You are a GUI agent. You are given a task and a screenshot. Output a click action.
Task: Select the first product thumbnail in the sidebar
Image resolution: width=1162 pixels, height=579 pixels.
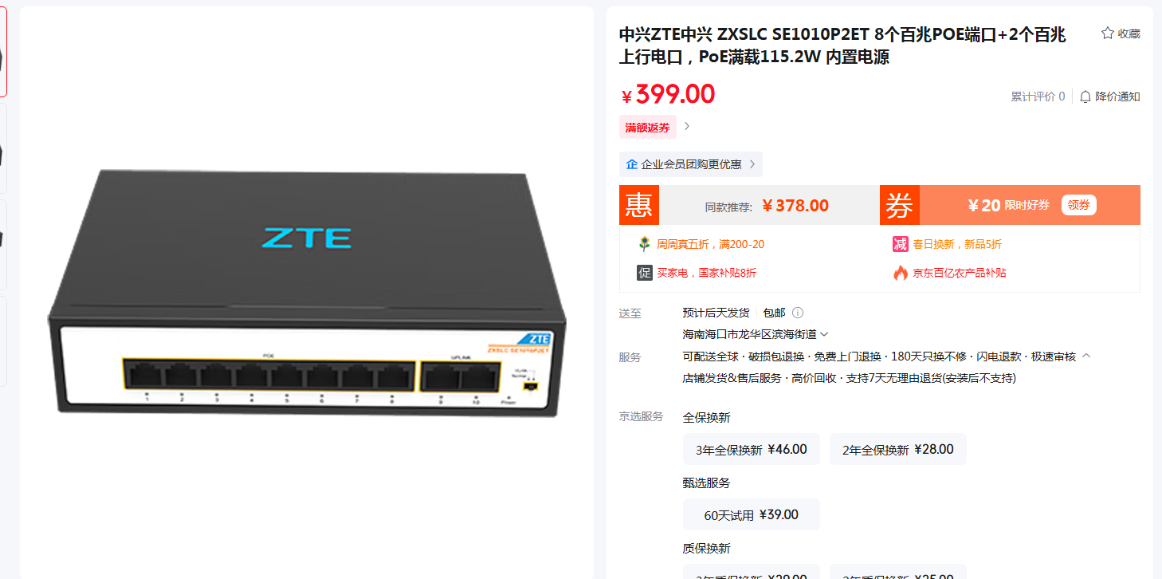click(x=2, y=53)
